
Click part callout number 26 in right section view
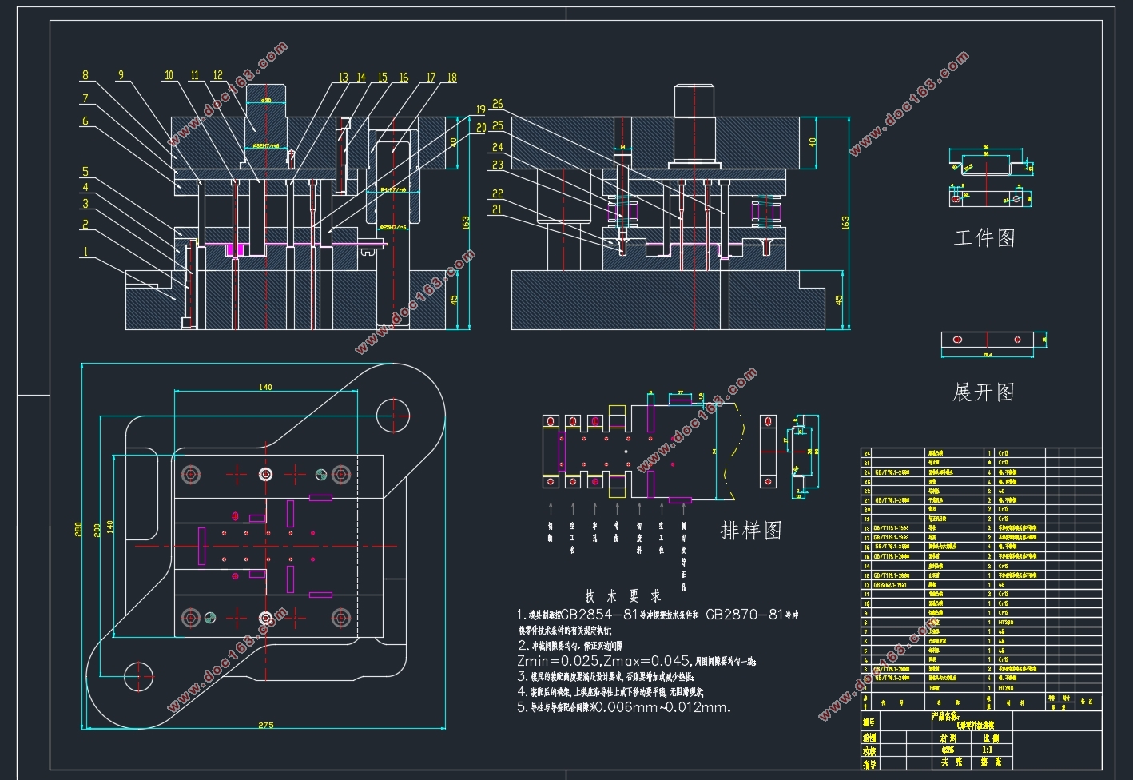[x=498, y=105]
